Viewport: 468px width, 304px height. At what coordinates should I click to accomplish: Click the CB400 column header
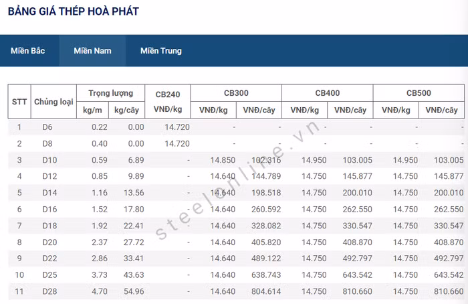[x=327, y=93]
